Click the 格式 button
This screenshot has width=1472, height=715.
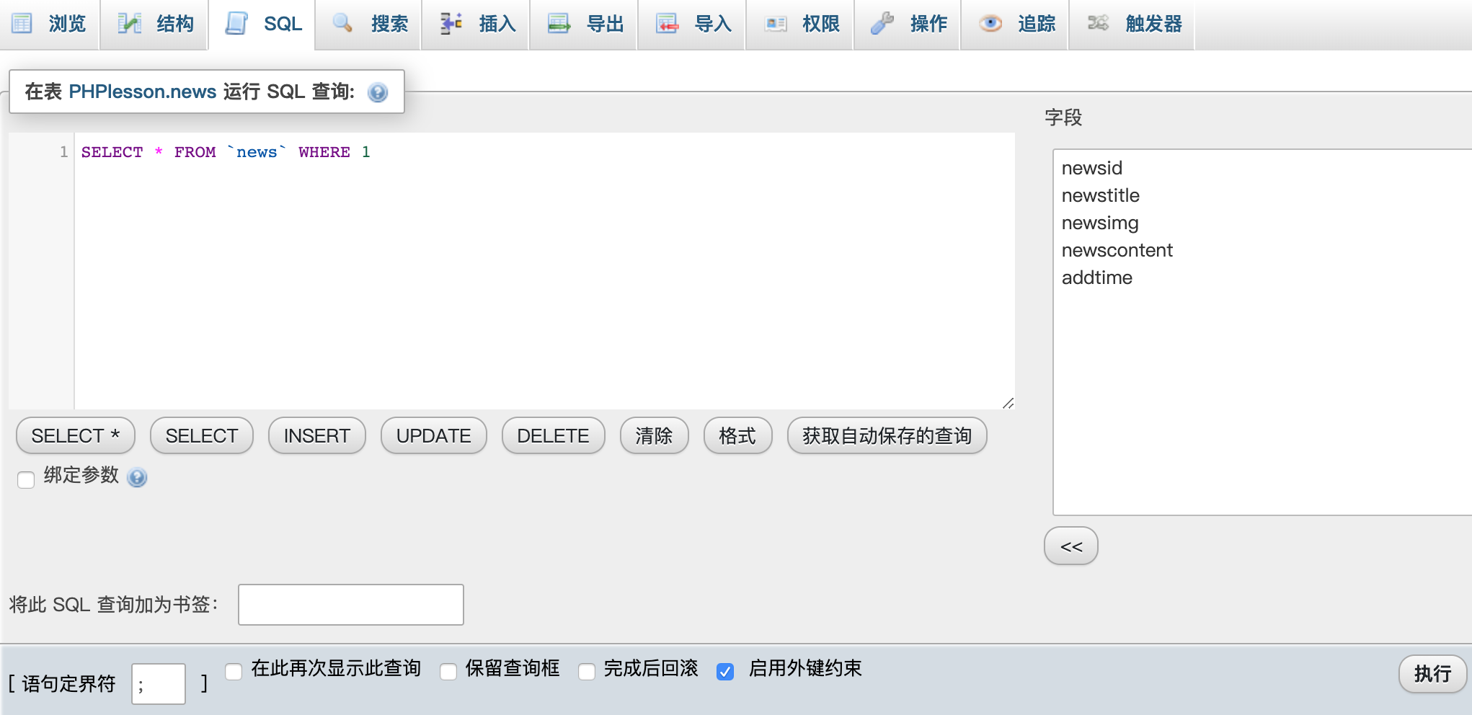(738, 436)
